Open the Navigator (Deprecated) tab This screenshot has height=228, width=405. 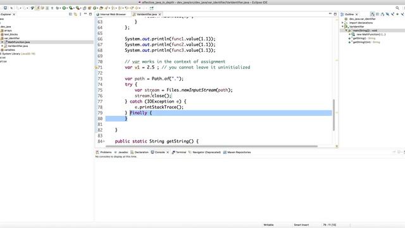tap(204, 152)
